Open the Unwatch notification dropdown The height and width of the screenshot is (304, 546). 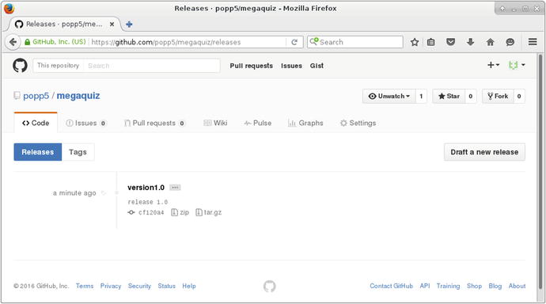[389, 96]
